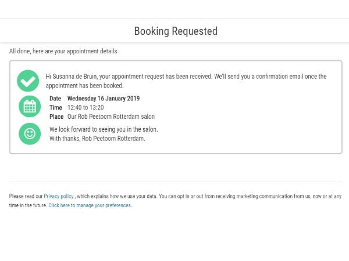Click All done appointment details subtitle
The width and height of the screenshot is (349, 261).
63,51
